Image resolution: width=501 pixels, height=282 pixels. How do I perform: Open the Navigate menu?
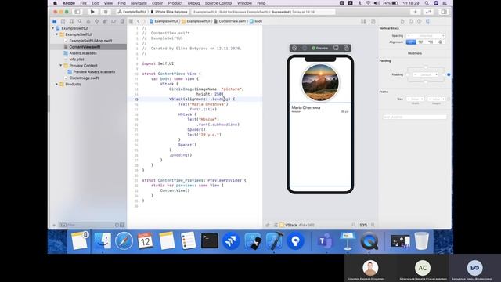pyautogui.click(x=139, y=3)
